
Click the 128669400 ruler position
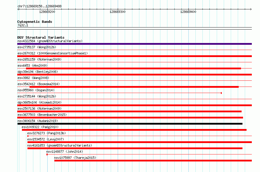click(x=188, y=12)
